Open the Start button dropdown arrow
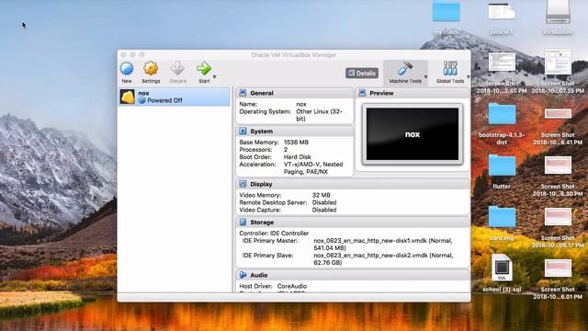The width and height of the screenshot is (588, 331). pyautogui.click(x=214, y=77)
